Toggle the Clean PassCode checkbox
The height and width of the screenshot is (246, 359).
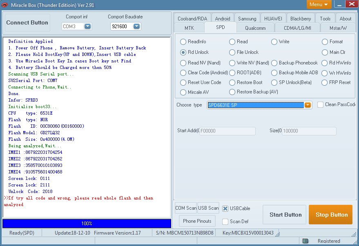tap(320, 104)
